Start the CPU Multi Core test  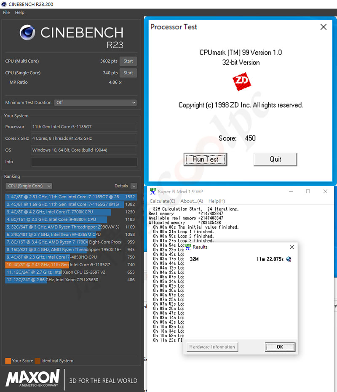(128, 61)
